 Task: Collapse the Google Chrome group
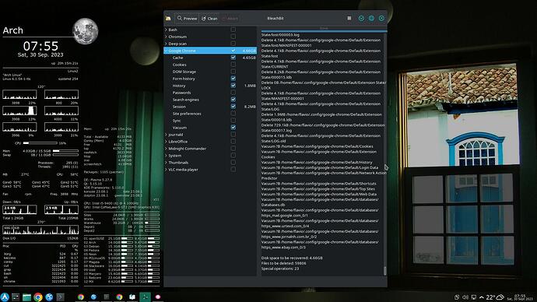(x=166, y=51)
